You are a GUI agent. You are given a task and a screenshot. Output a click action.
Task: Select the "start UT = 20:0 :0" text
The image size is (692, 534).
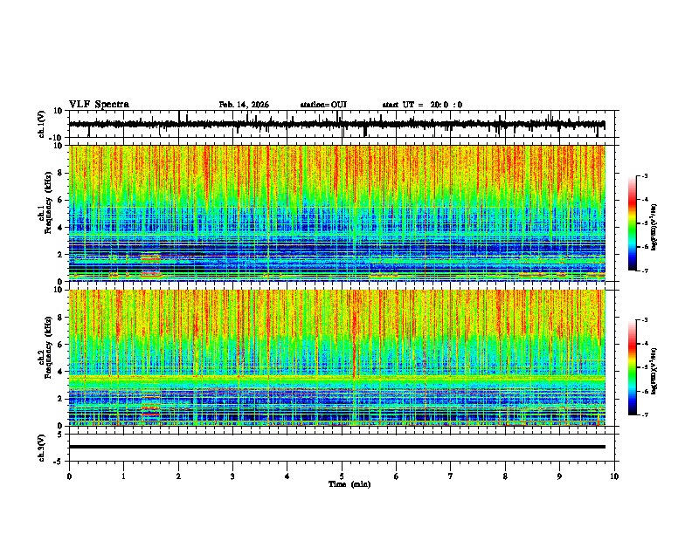tap(422, 105)
